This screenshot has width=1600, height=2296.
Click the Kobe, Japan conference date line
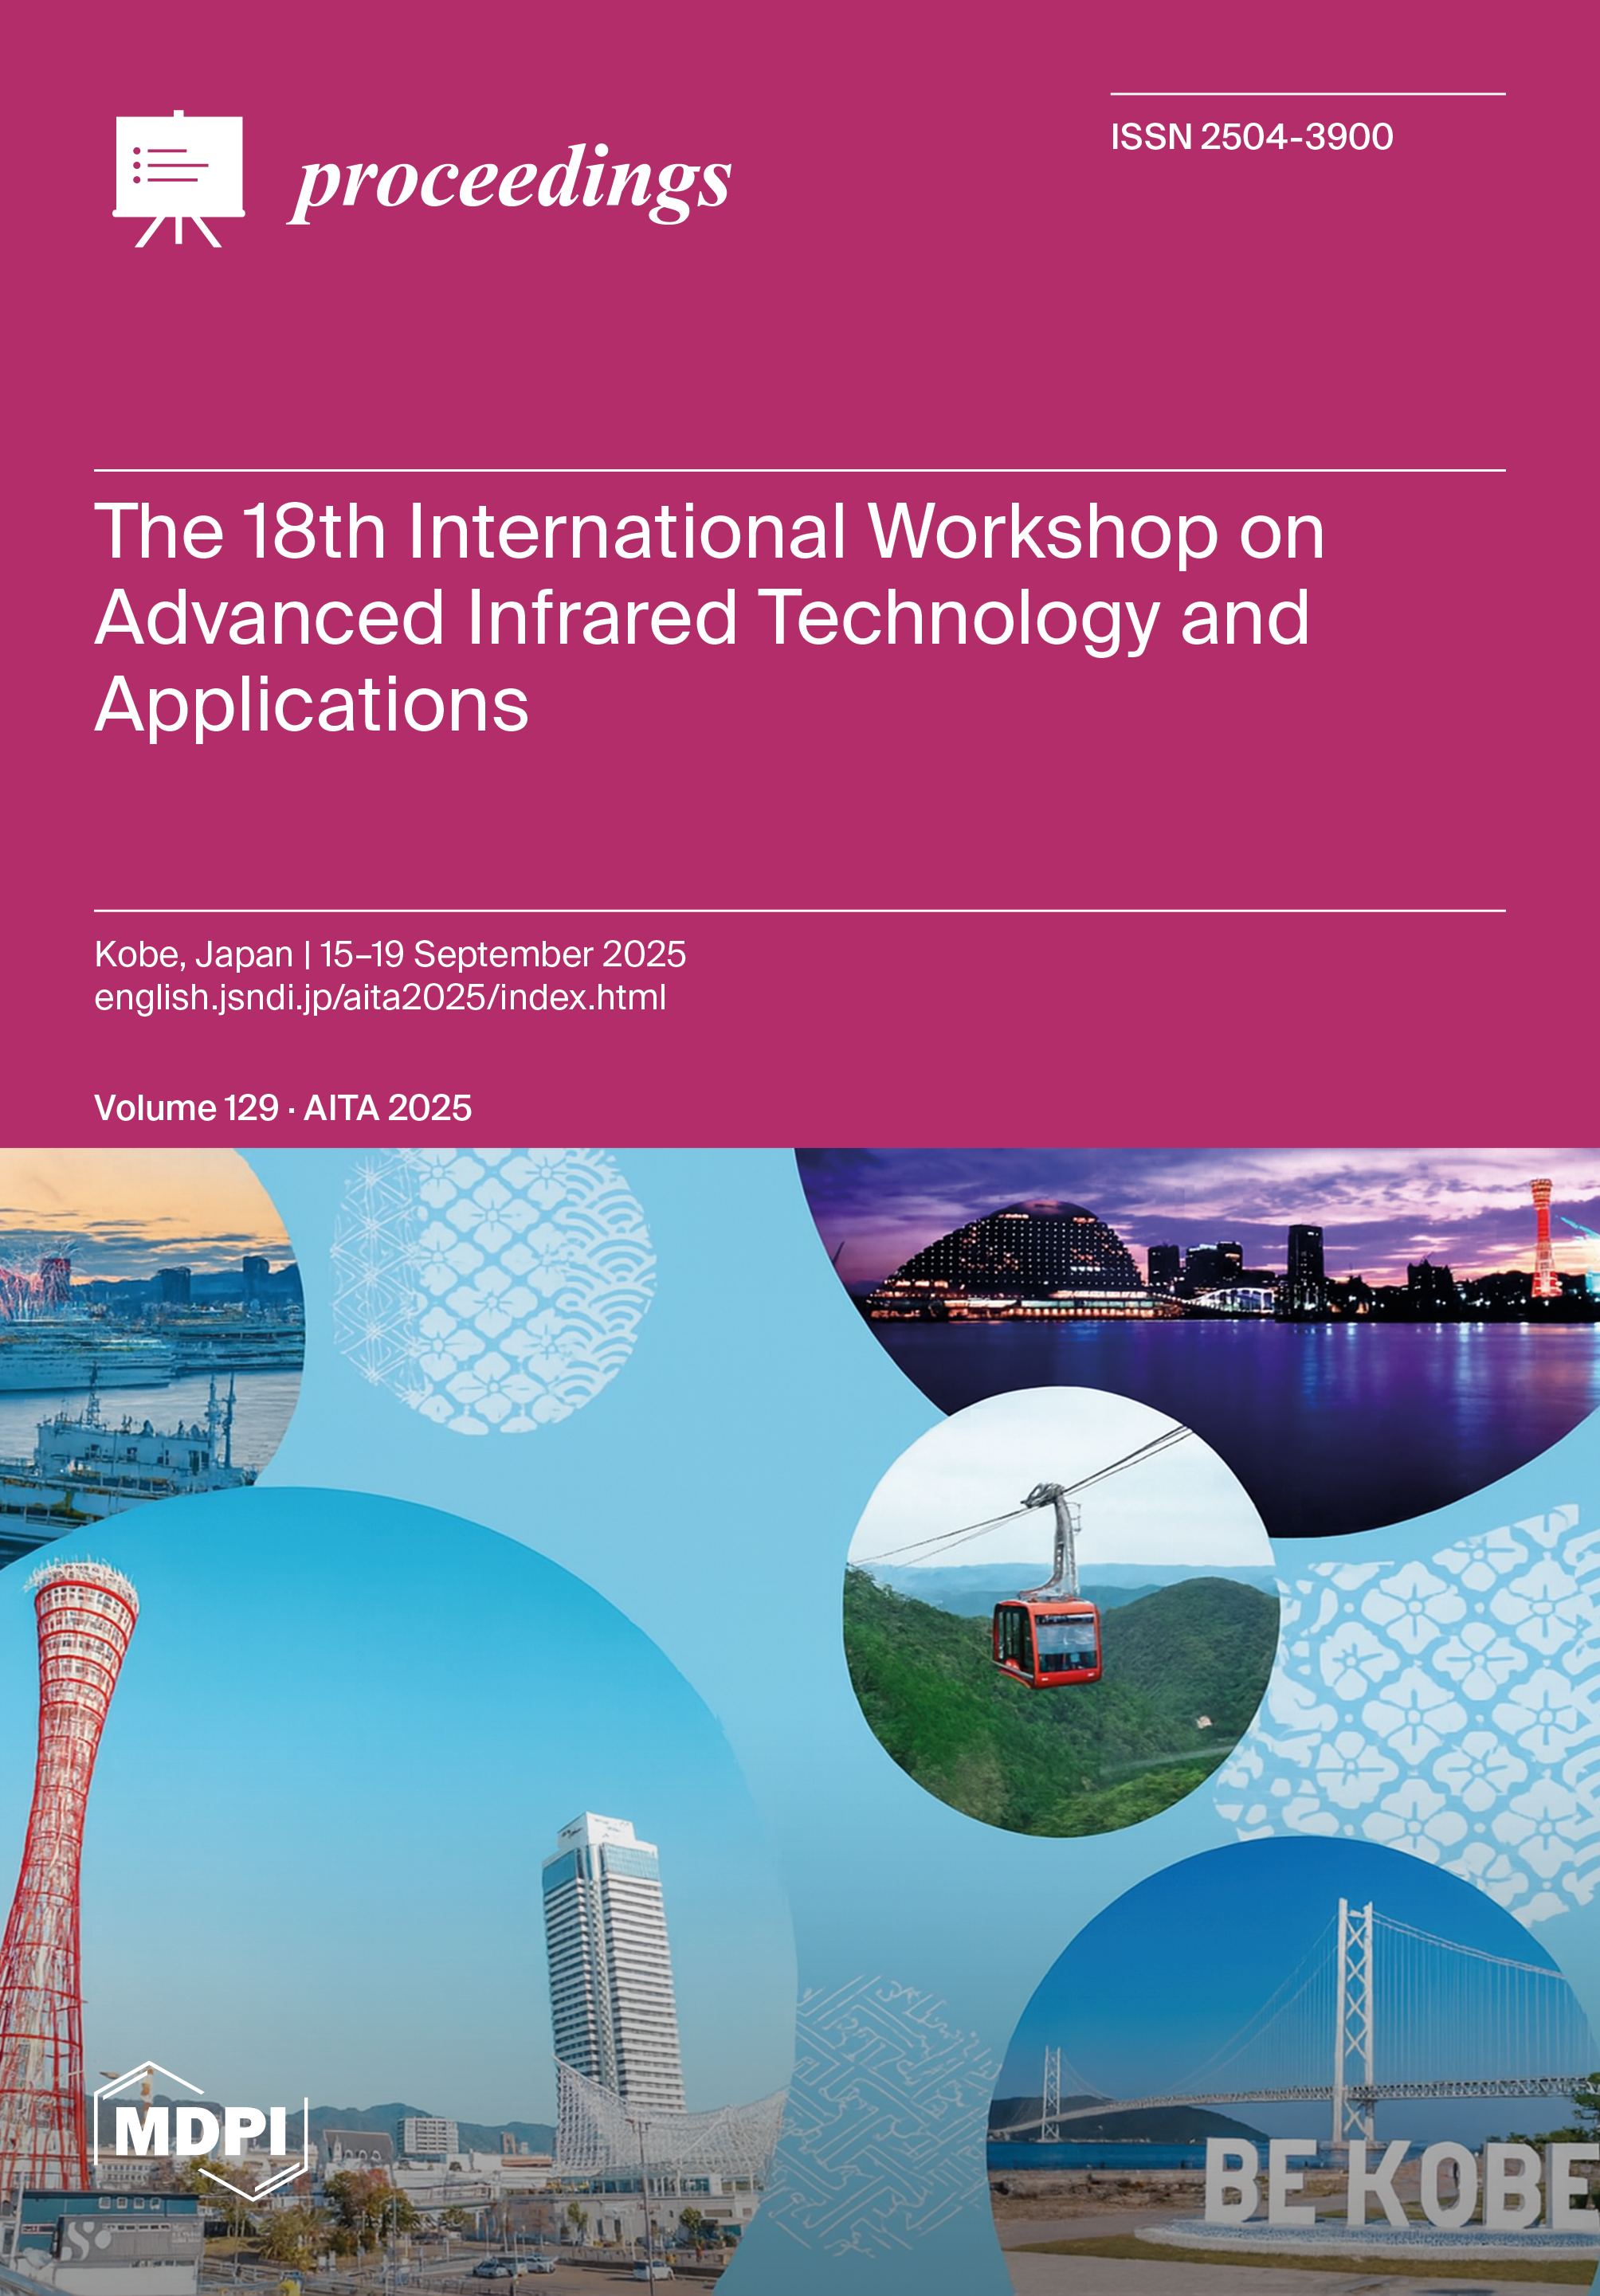click(390, 954)
